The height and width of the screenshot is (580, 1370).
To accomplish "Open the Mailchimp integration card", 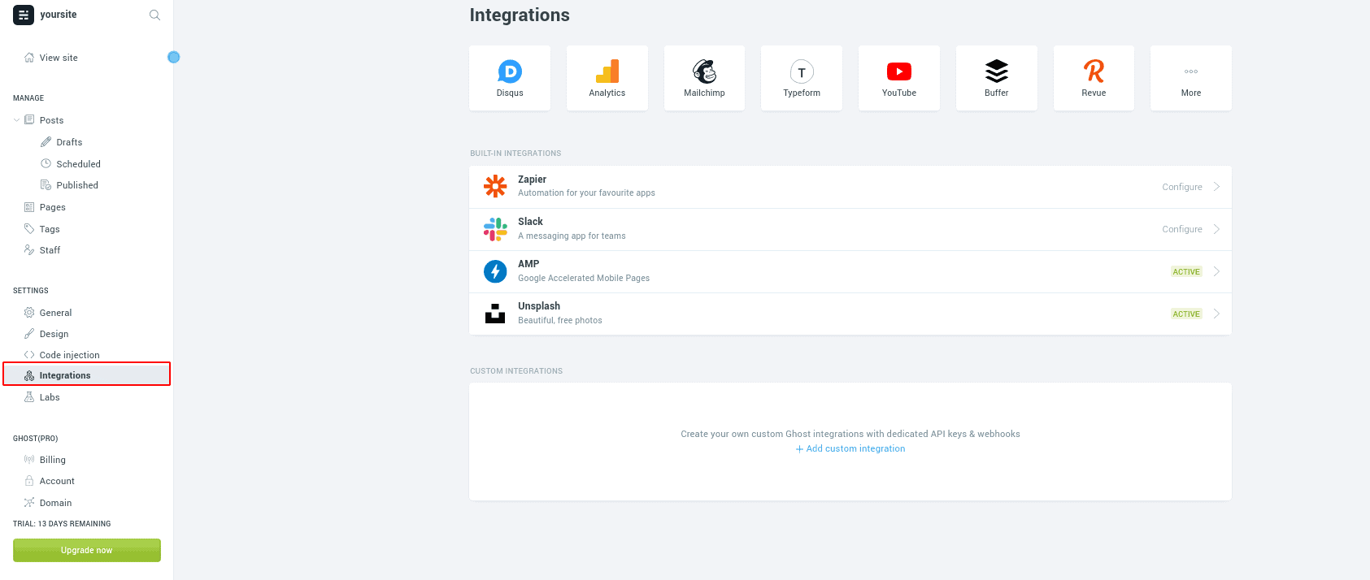I will click(704, 78).
